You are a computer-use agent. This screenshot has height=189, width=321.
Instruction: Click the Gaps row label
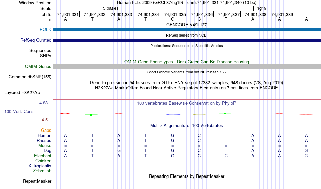[x=46, y=130]
